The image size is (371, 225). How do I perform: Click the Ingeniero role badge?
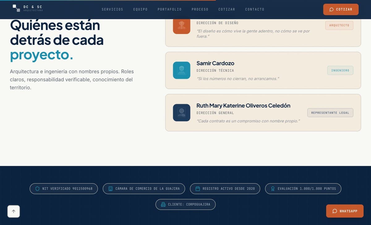coord(340,70)
